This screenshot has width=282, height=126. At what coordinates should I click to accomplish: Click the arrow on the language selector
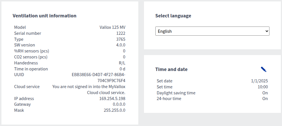(267, 31)
